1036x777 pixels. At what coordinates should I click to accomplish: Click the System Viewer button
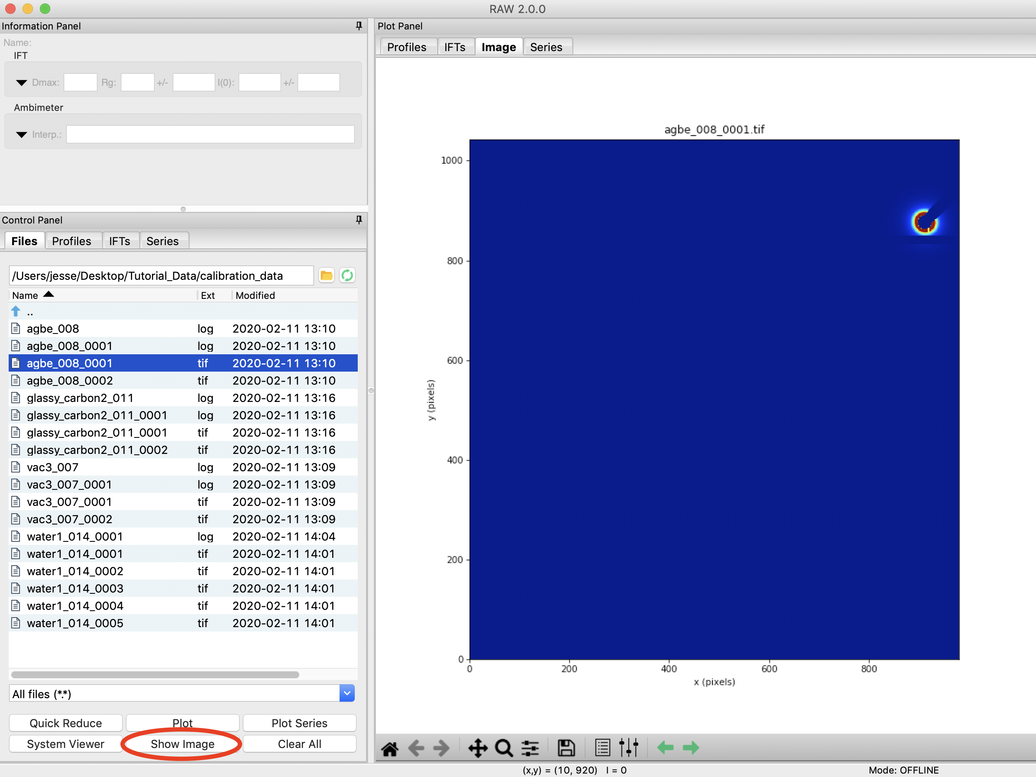coord(65,744)
